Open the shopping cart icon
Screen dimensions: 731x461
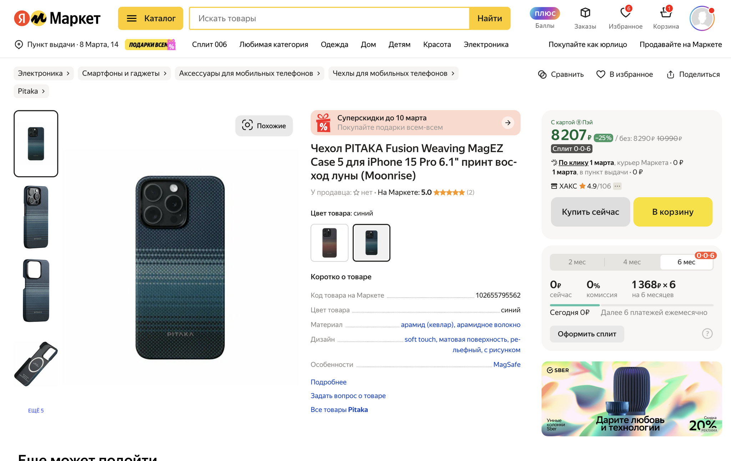666,13
